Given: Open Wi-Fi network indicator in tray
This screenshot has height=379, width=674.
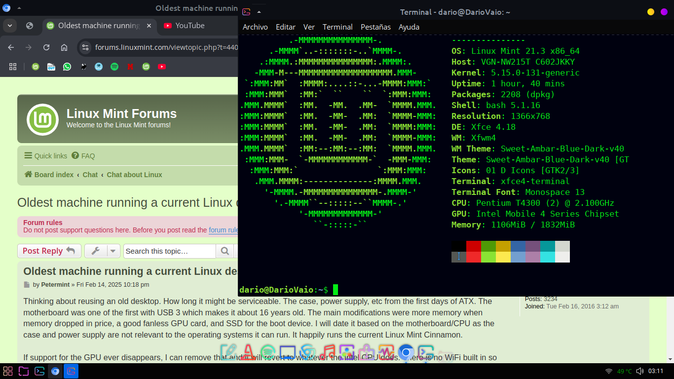Looking at the screenshot, I should tap(609, 371).
